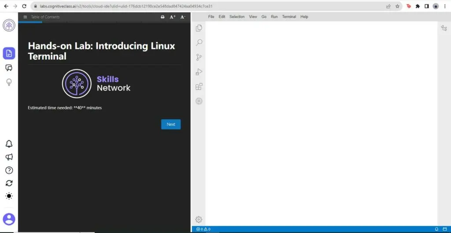451x233 pixels.
Task: Click the Skills Network logo at top left
Action: pyautogui.click(x=9, y=25)
